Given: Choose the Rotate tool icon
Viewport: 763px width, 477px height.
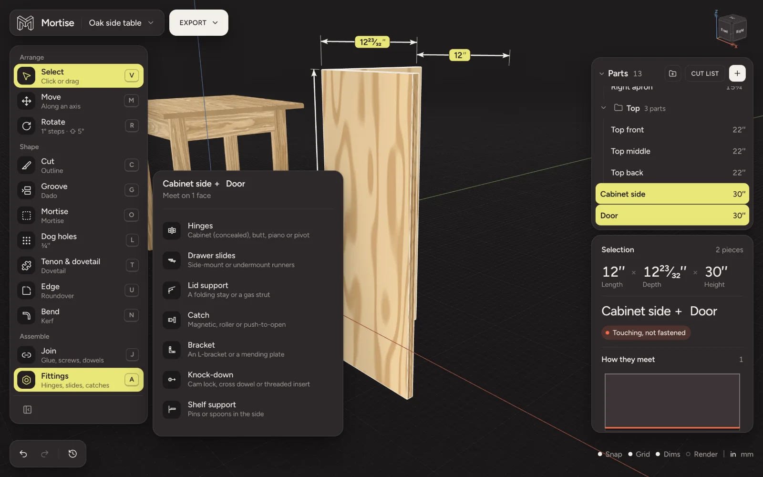Looking at the screenshot, I should coord(27,126).
